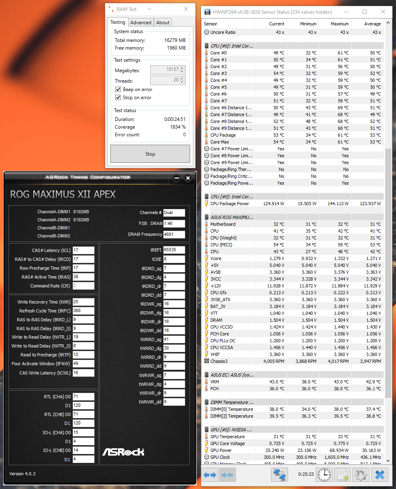The width and height of the screenshot is (396, 489).
Task: Open the About tab in RAM Test
Action: pos(163,23)
